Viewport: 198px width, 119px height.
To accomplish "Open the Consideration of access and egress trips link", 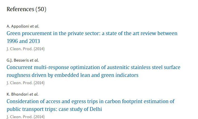I will click(x=90, y=101).
